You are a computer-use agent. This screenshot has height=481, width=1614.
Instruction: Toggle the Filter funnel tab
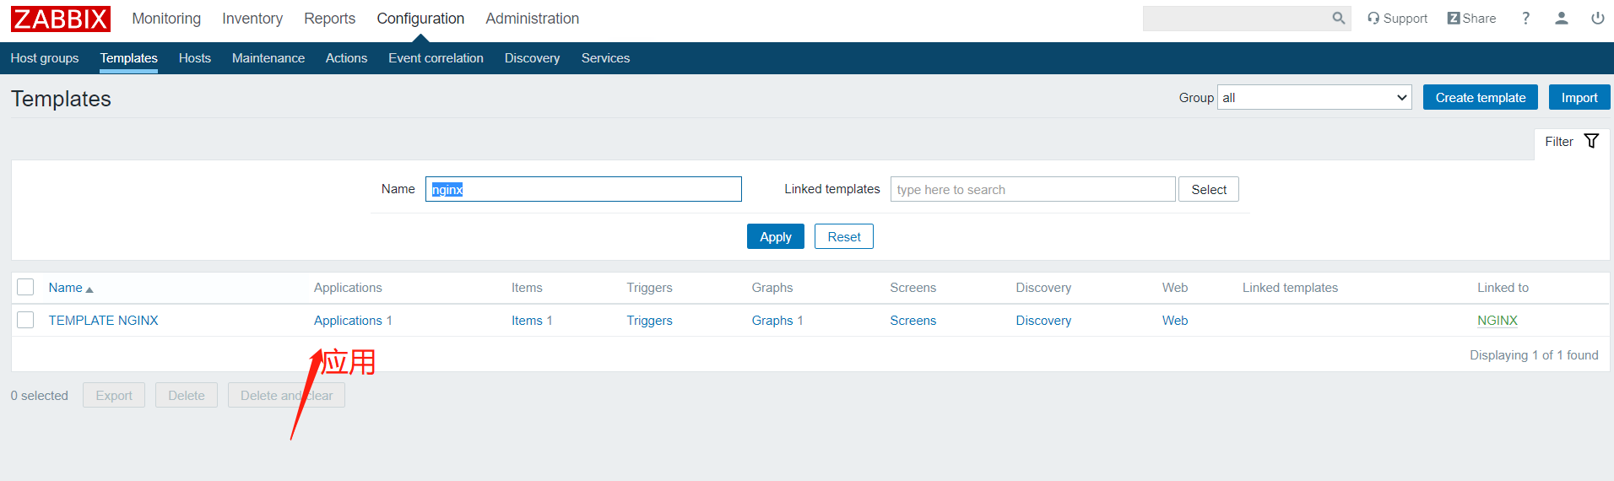pos(1572,142)
